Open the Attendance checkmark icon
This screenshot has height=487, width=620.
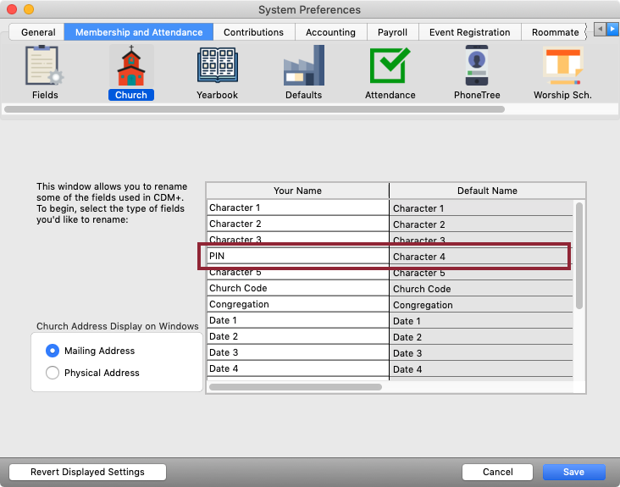[390, 67]
